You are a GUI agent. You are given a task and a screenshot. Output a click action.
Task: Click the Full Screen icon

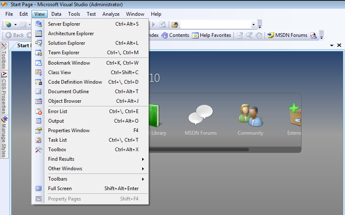click(x=39, y=188)
